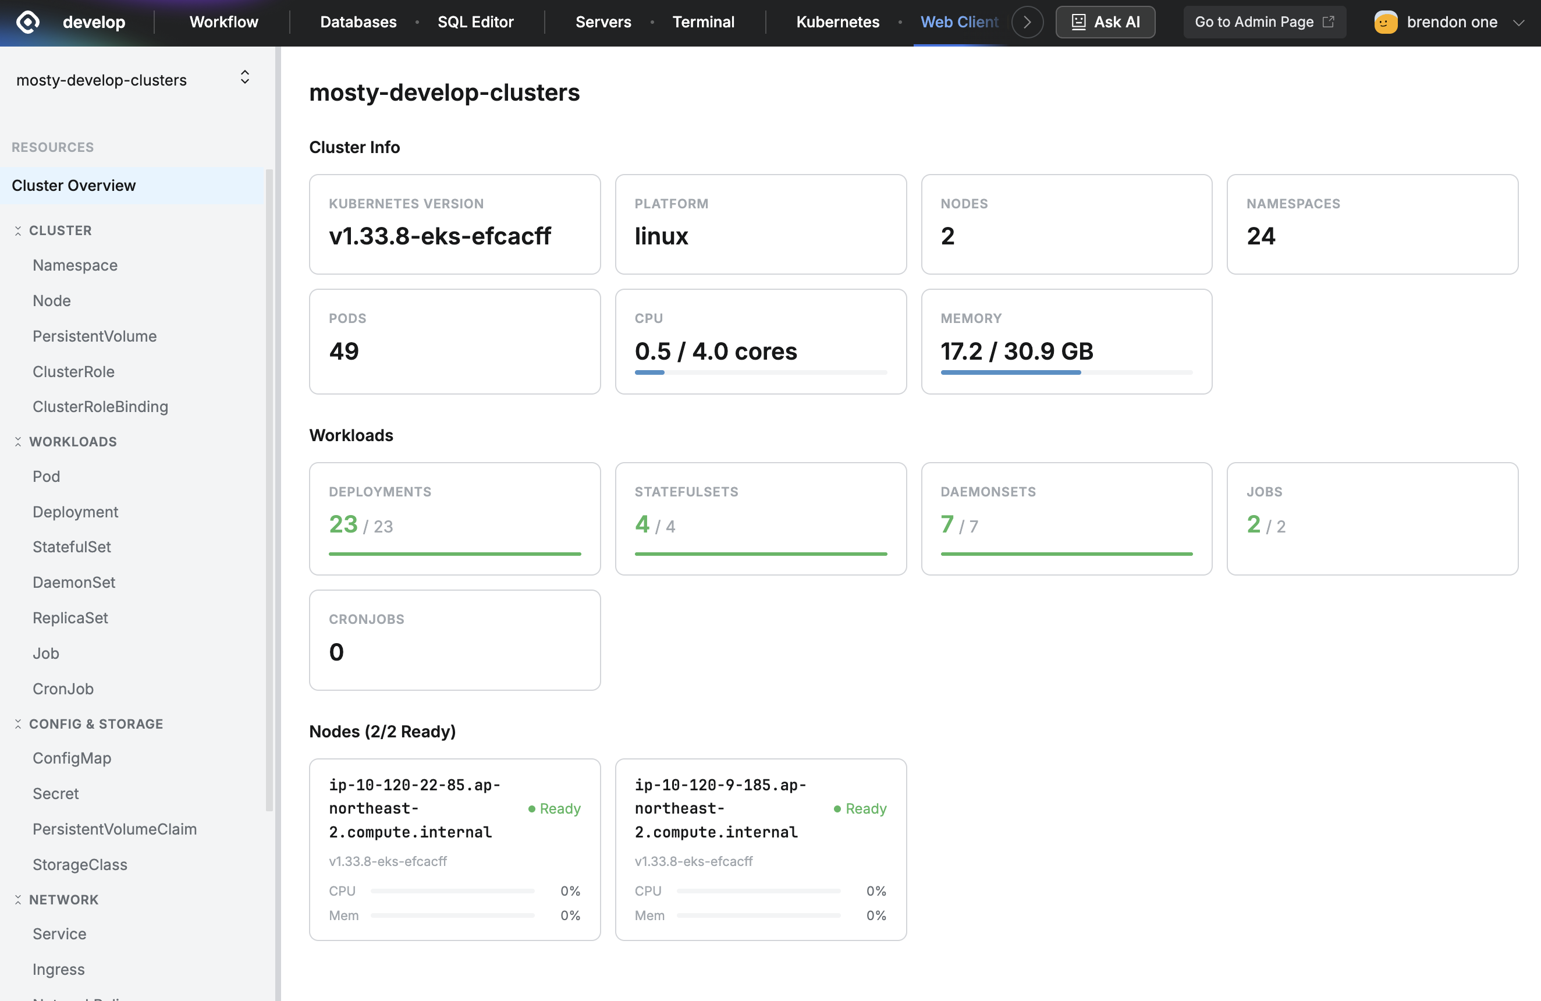Collapse the NETWORK sidebar section
The width and height of the screenshot is (1541, 1001).
(x=18, y=899)
